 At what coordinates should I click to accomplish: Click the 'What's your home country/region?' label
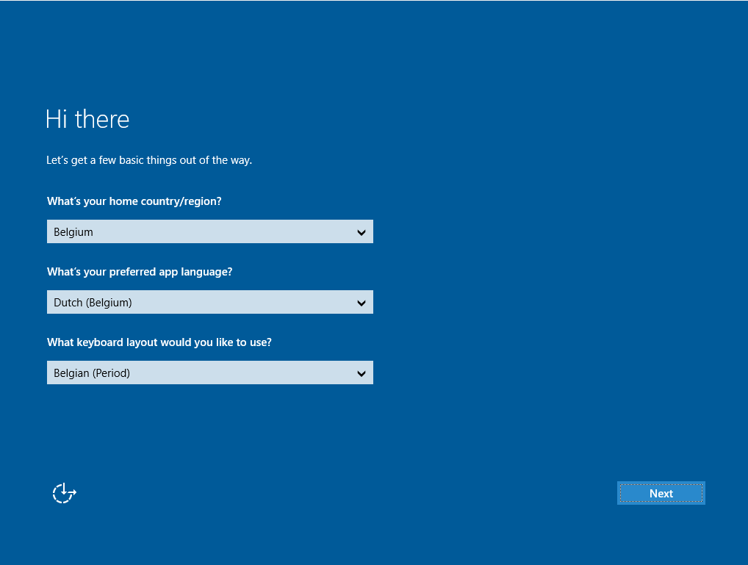click(x=134, y=201)
